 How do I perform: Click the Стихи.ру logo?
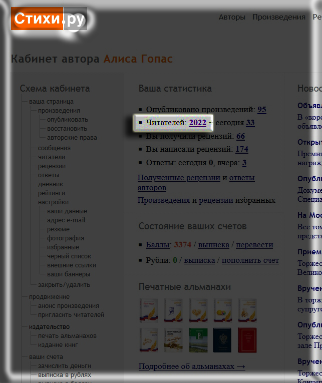[49, 19]
